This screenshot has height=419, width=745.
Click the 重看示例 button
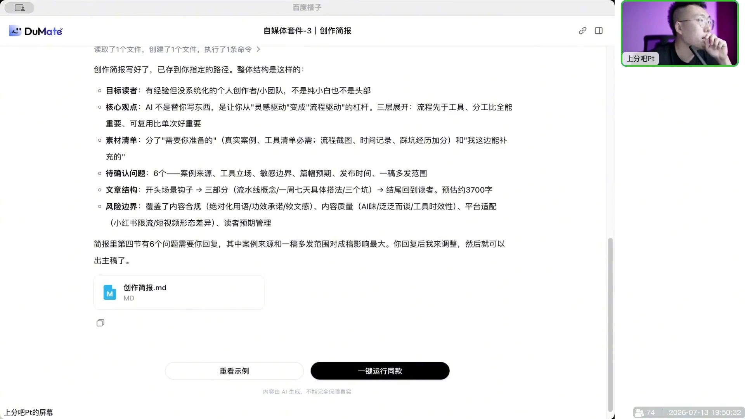(234, 371)
